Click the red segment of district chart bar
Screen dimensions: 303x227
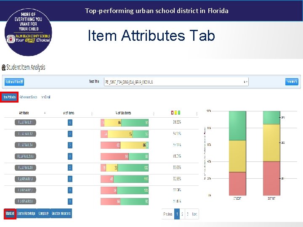[271, 178]
